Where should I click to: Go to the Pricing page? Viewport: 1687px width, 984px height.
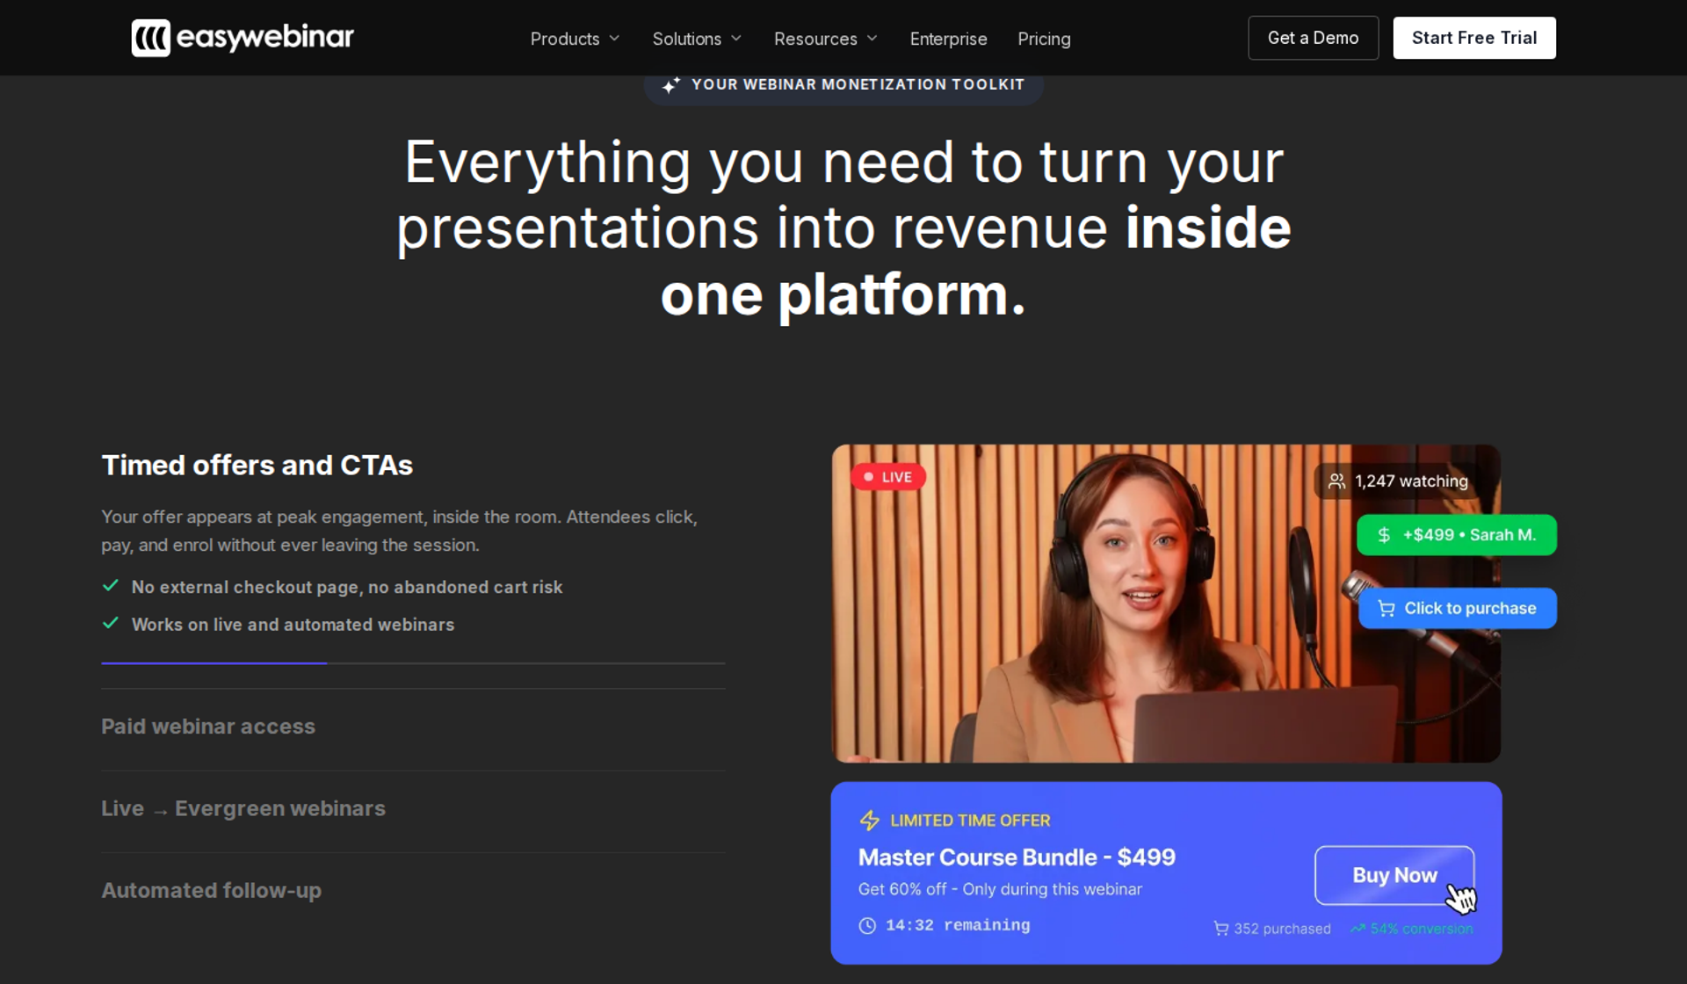1044,39
